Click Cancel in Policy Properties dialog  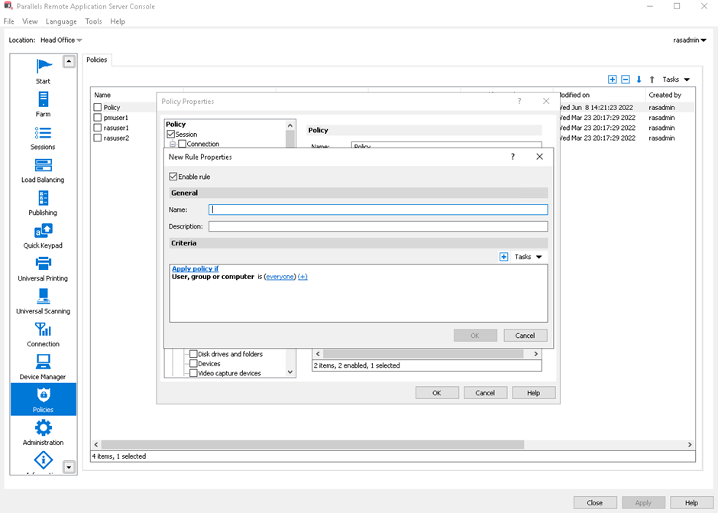click(485, 393)
